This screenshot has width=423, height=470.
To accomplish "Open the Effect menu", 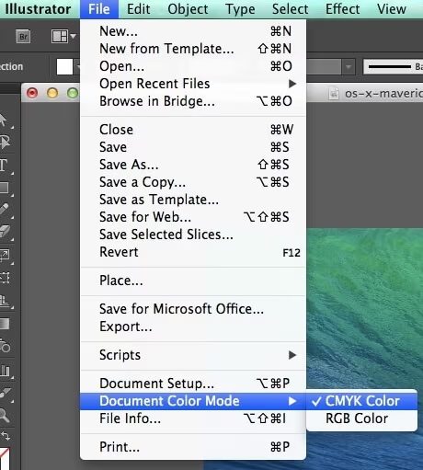I will [x=342, y=9].
